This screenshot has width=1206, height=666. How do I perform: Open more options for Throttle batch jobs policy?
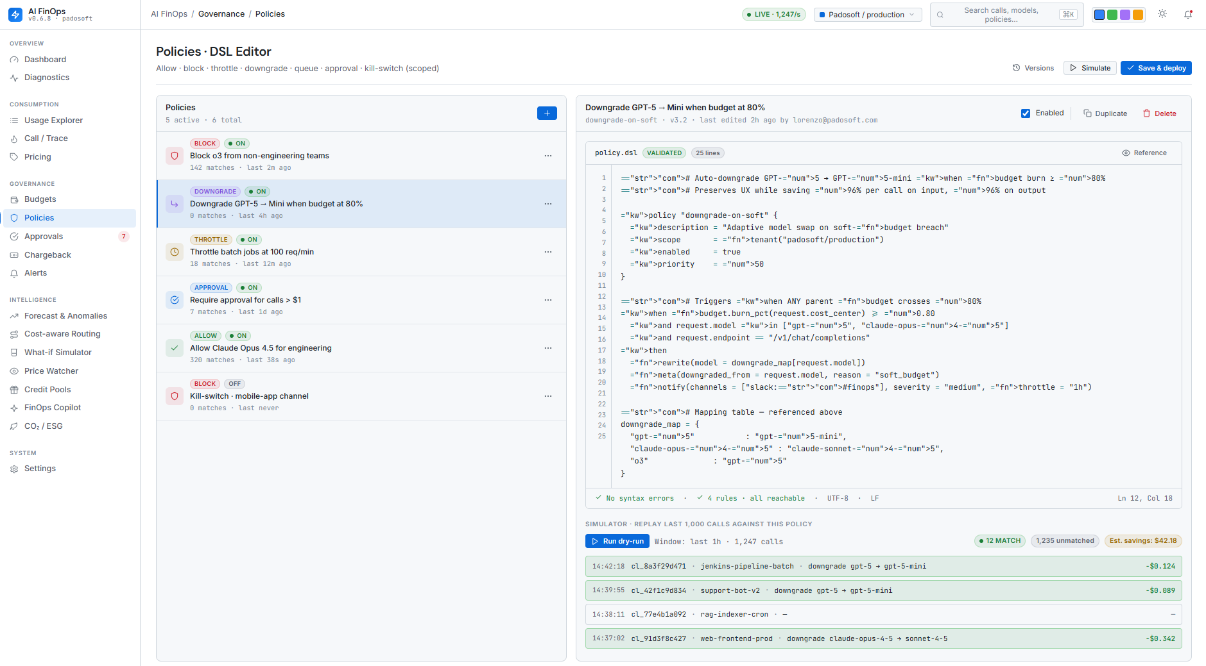pos(548,252)
